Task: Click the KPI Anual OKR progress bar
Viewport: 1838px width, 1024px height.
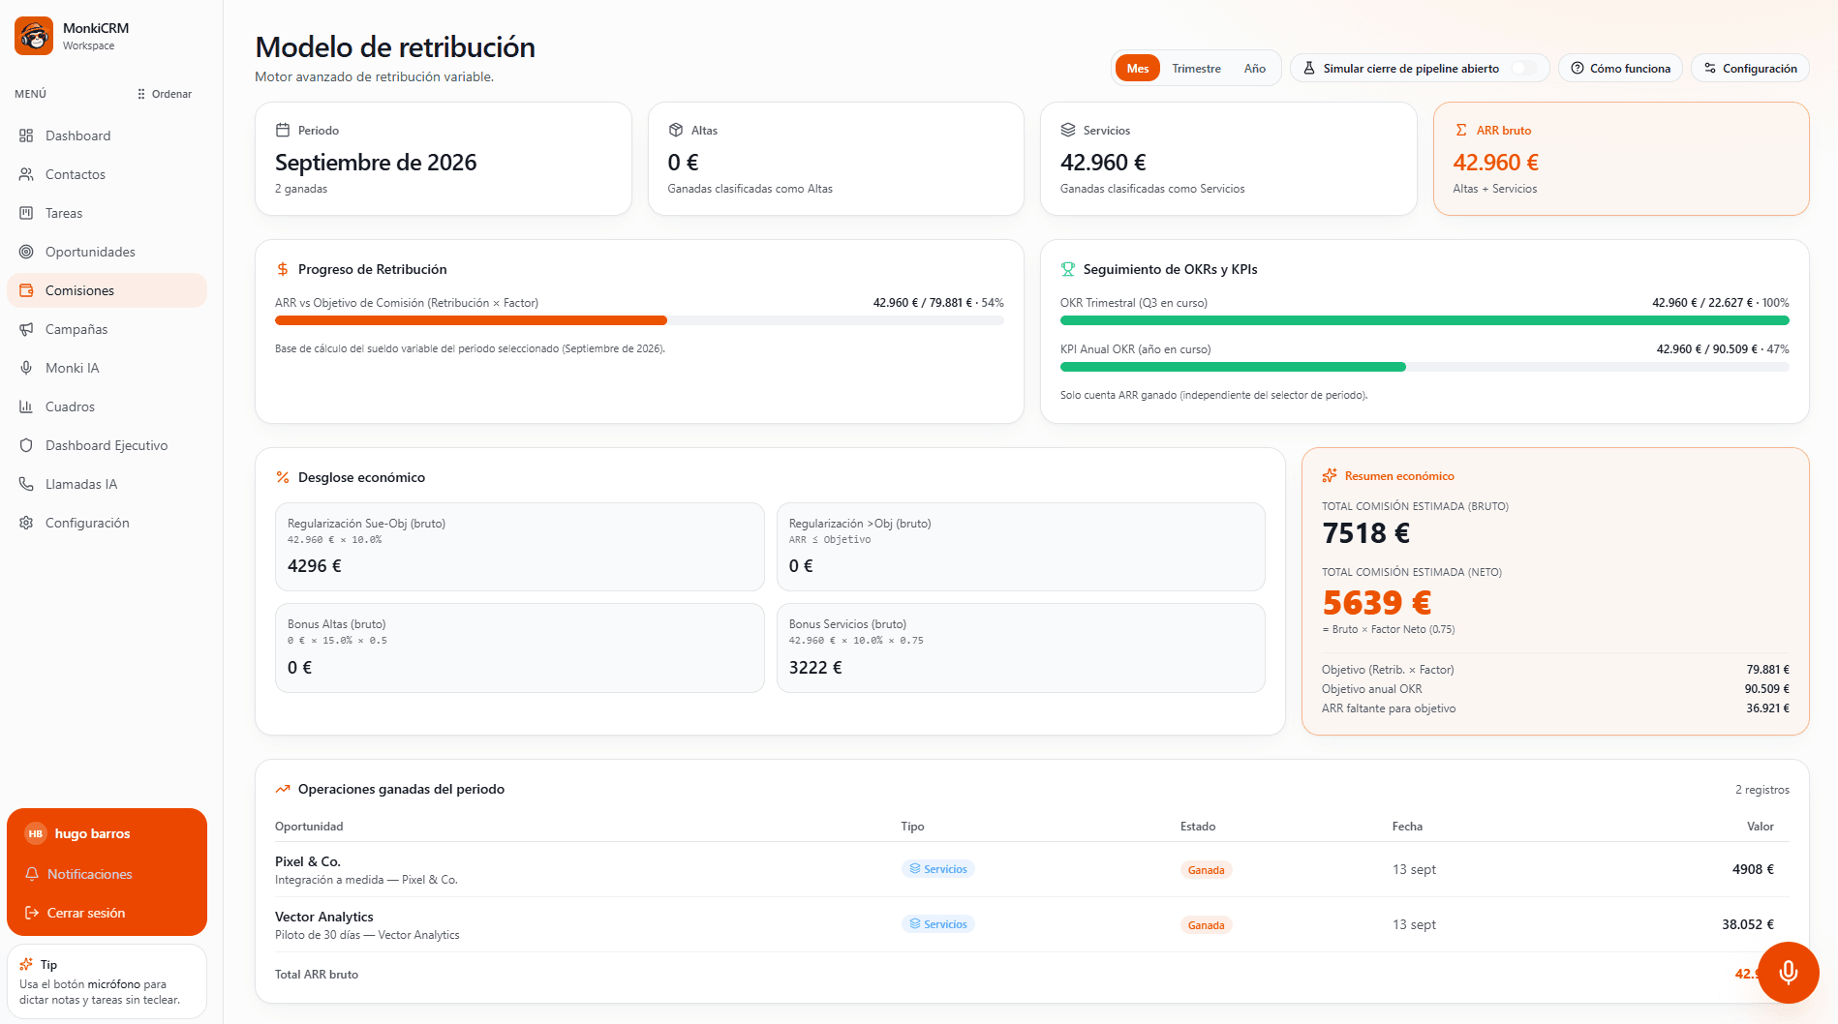Action: 1424,367
